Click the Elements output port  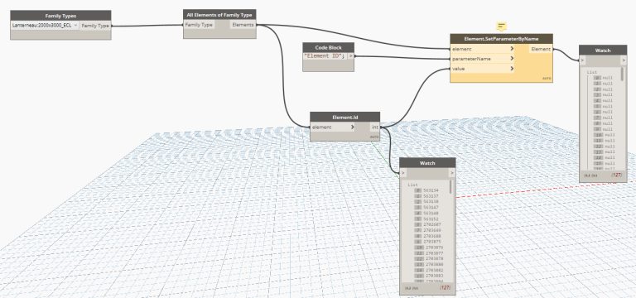[243, 25]
